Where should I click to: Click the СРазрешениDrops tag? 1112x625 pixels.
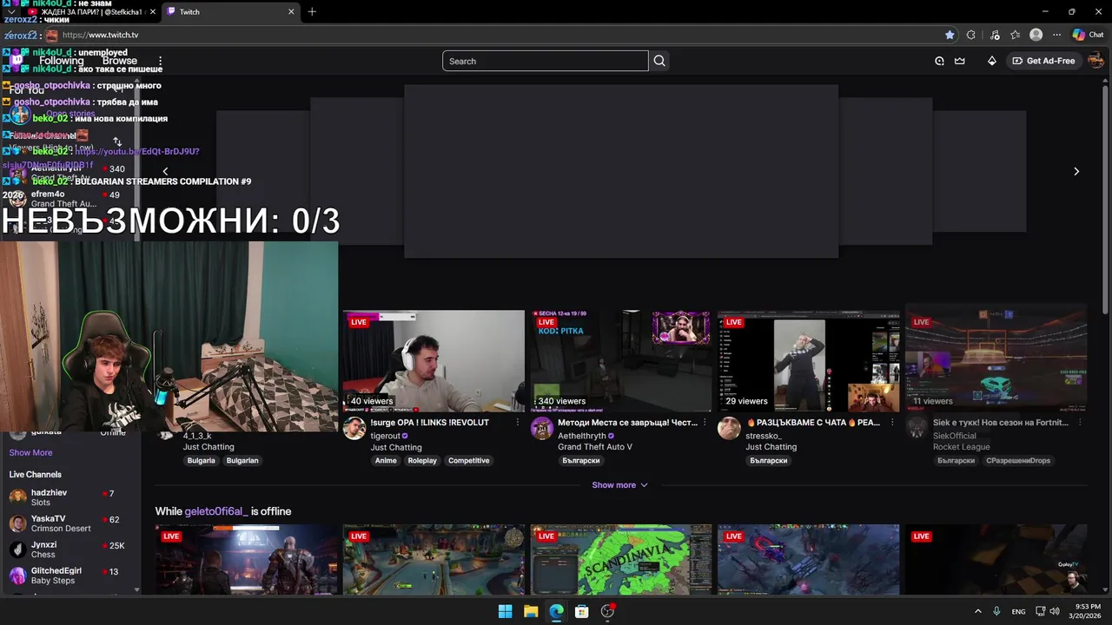point(1018,461)
